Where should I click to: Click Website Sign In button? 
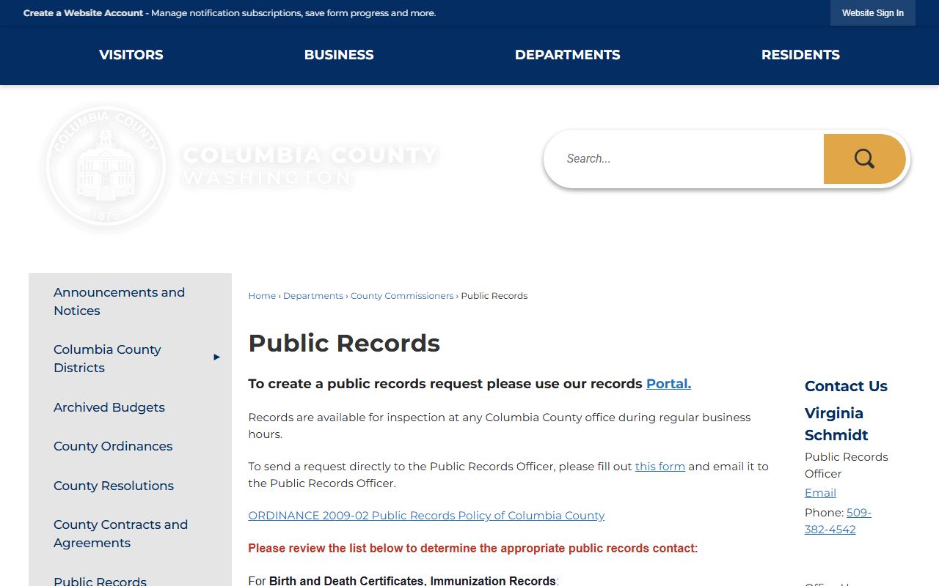click(872, 13)
